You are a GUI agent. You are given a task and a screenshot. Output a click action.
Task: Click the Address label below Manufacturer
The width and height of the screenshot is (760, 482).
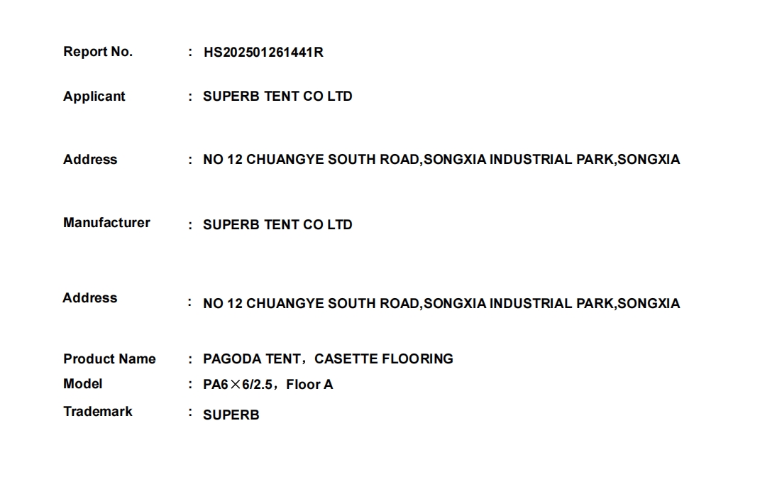pyautogui.click(x=89, y=298)
